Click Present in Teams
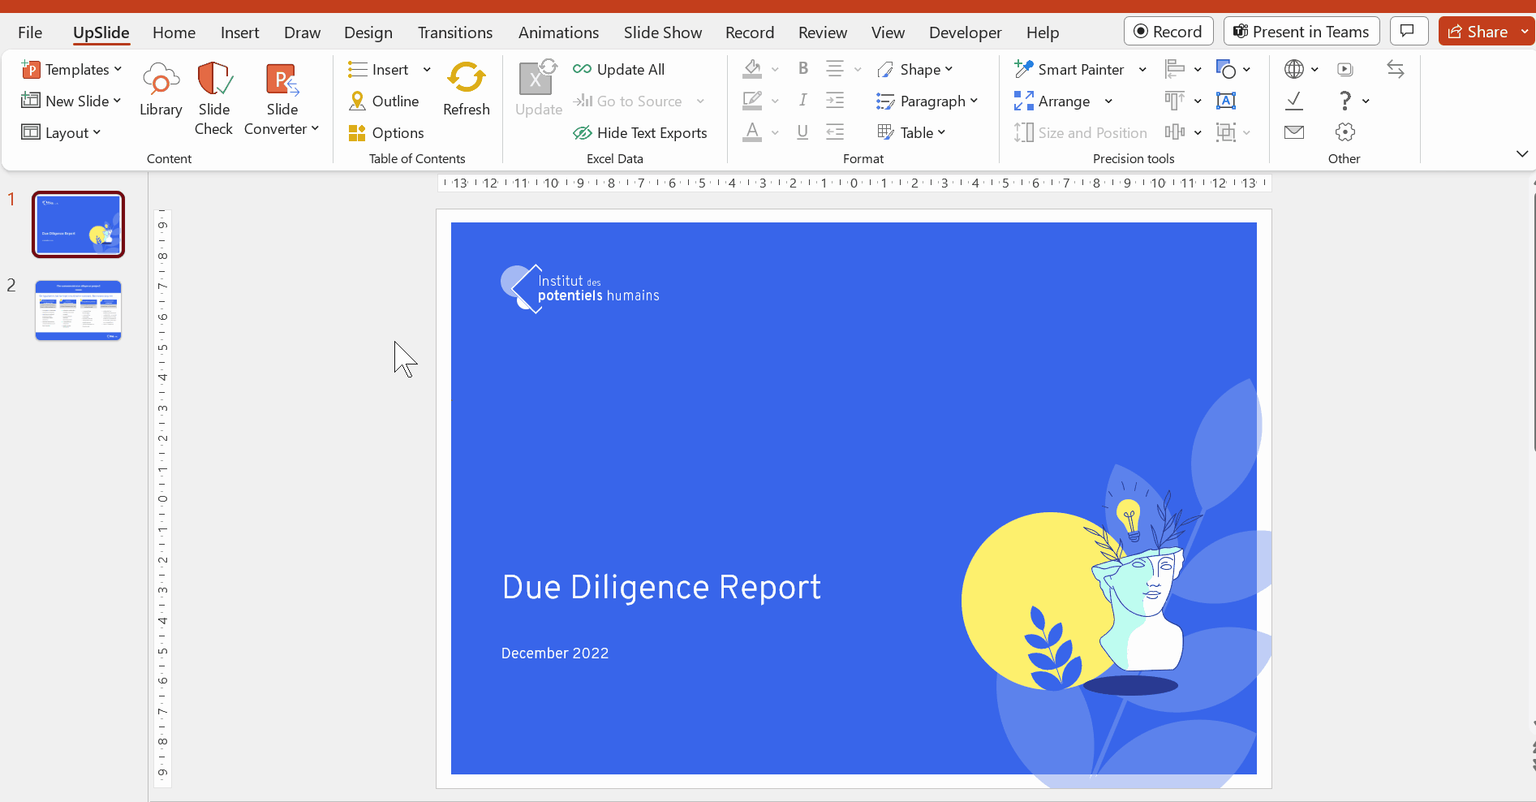Image resolution: width=1536 pixels, height=802 pixels. [x=1301, y=31]
